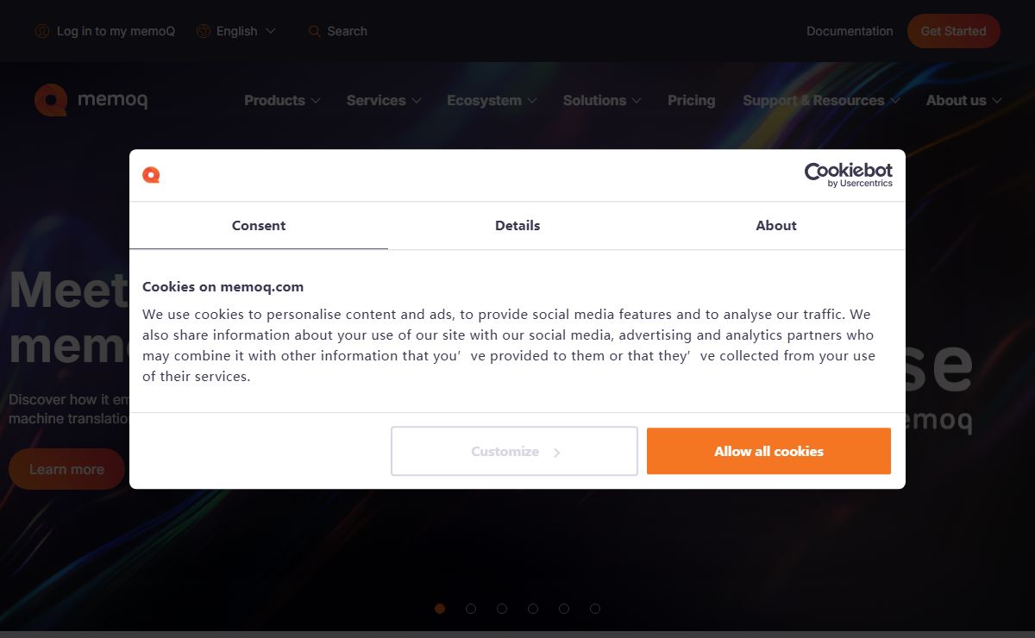Click the Customize button
Viewport: 1035px width, 638px height.
(x=514, y=451)
